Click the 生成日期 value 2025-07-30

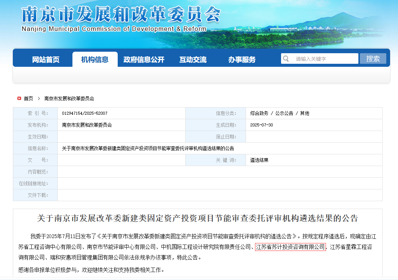[261, 125]
